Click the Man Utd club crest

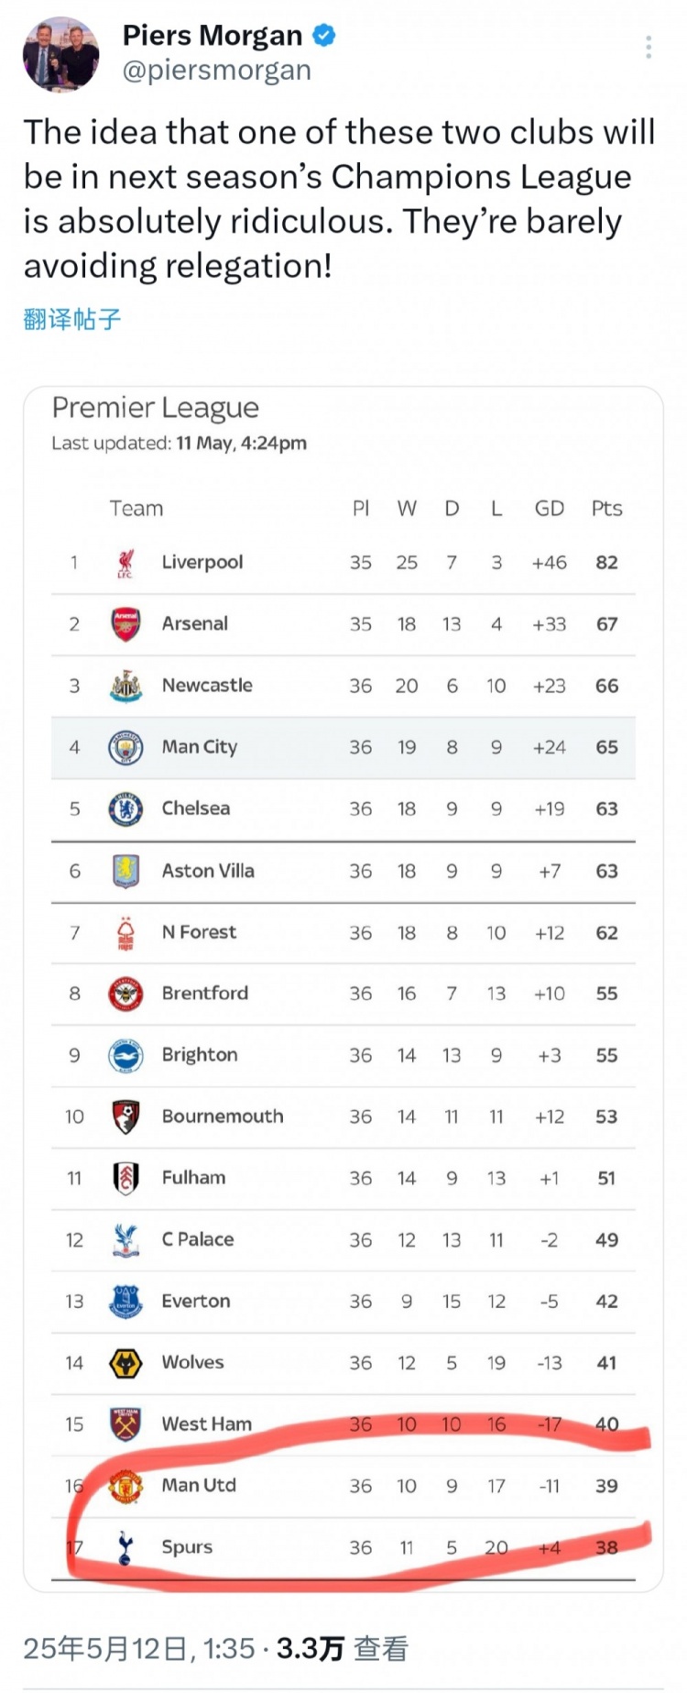[125, 1486]
